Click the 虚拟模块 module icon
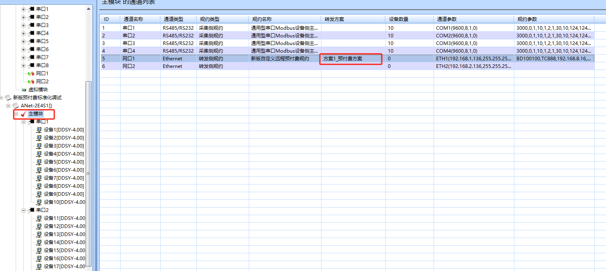Viewport: 606px width, 271px height. click(24, 90)
